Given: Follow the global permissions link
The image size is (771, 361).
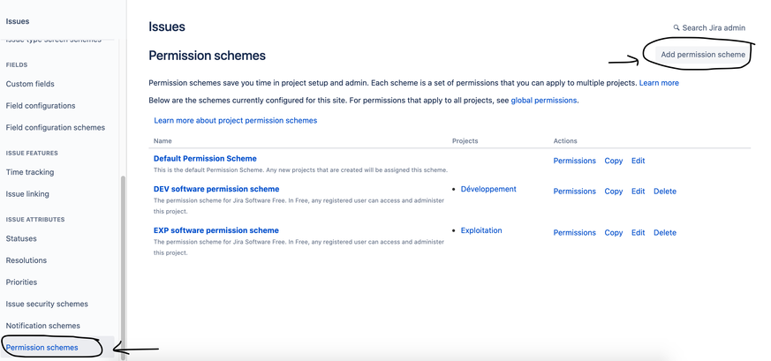Looking at the screenshot, I should pos(544,101).
